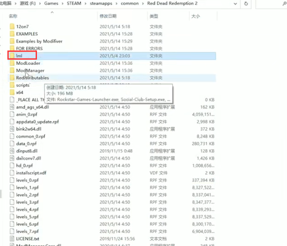
Task: Go to Games in the breadcrumb
Action: click(51, 3)
